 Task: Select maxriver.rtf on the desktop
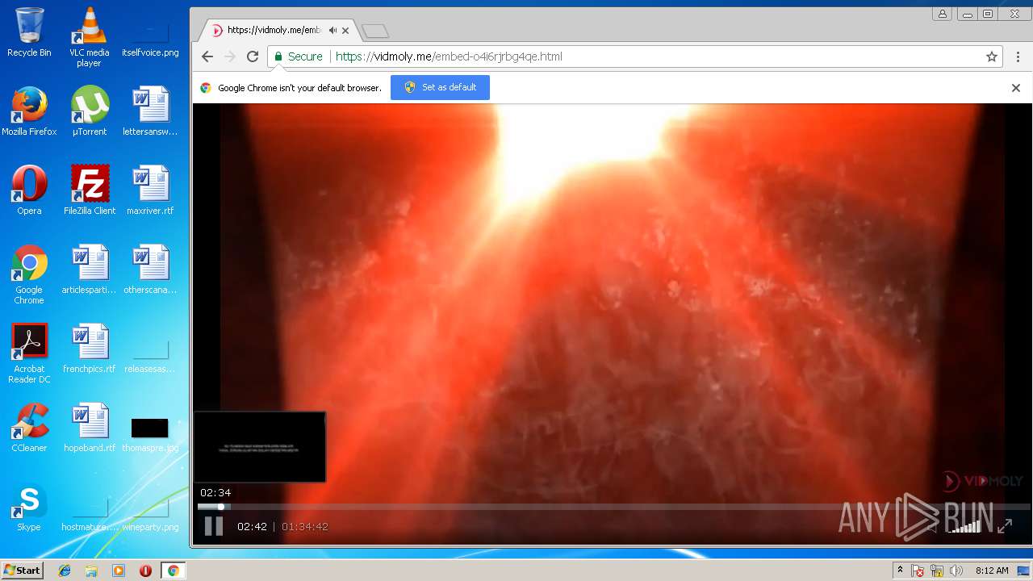click(150, 190)
